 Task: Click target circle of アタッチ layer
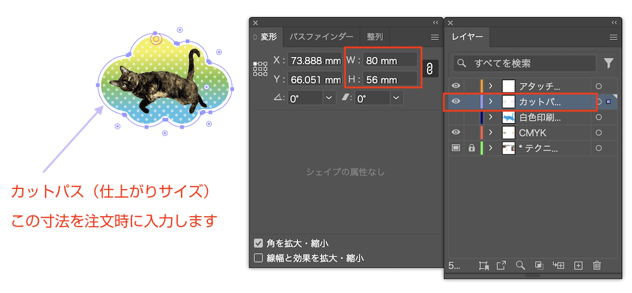(x=599, y=86)
